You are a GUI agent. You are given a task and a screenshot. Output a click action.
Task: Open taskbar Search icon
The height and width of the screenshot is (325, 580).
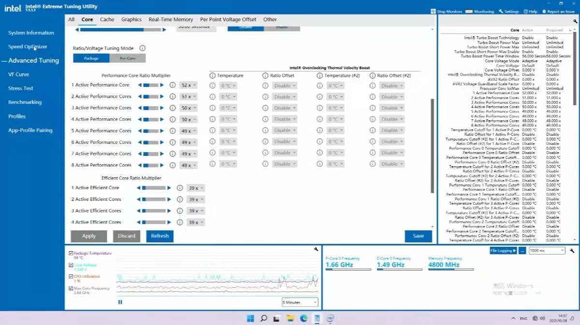pyautogui.click(x=264, y=318)
